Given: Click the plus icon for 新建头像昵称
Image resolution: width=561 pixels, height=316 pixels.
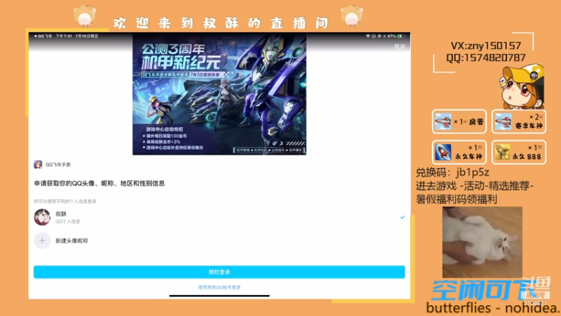Looking at the screenshot, I should [42, 241].
